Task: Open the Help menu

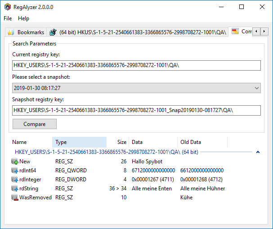Action: [23, 18]
